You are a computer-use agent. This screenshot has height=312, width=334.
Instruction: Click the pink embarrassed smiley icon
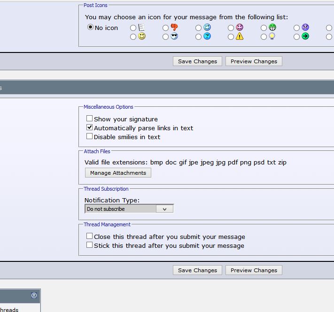tap(240, 27)
